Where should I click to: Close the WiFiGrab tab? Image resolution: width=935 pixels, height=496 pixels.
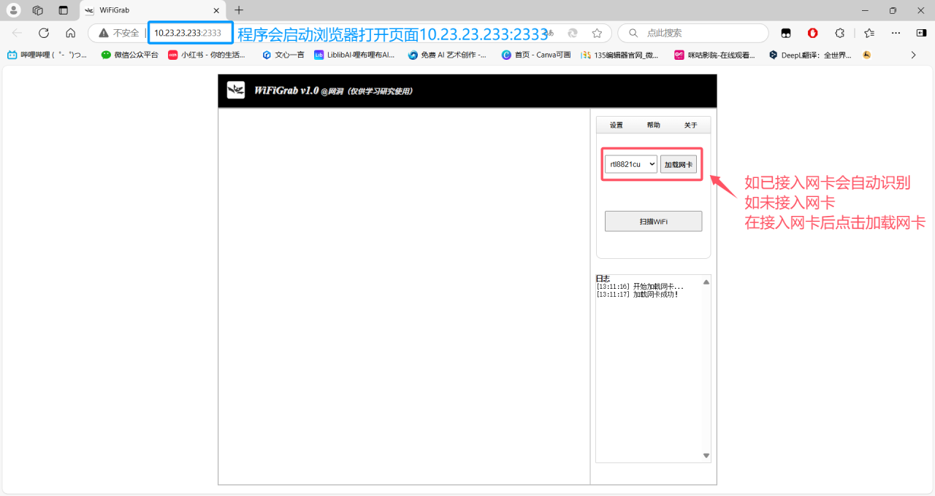[x=216, y=10]
